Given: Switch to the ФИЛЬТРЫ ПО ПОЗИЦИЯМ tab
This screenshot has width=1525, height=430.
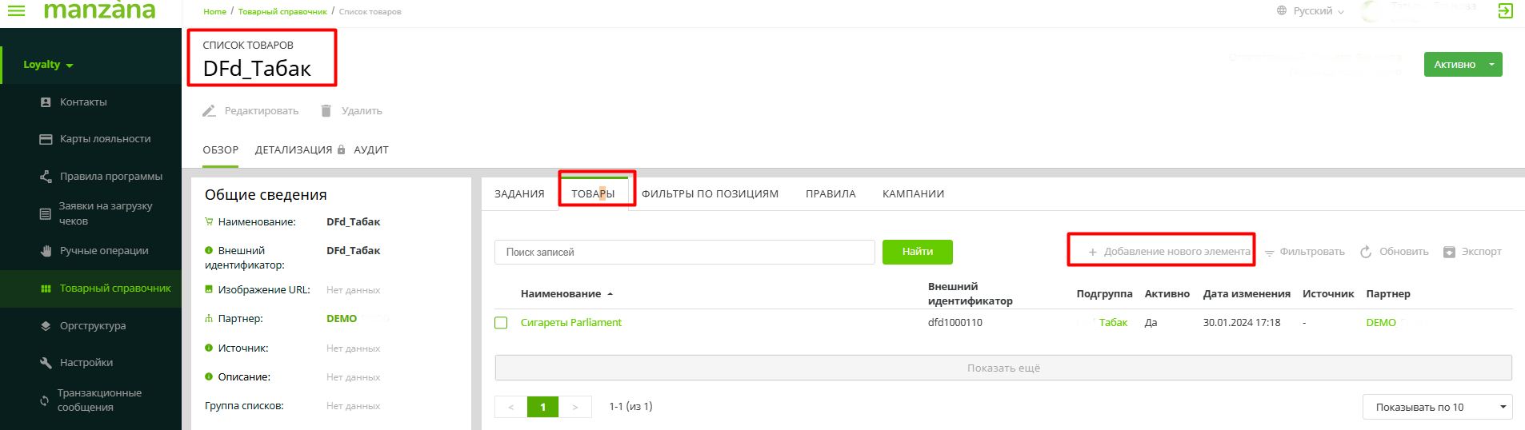Looking at the screenshot, I should (710, 194).
